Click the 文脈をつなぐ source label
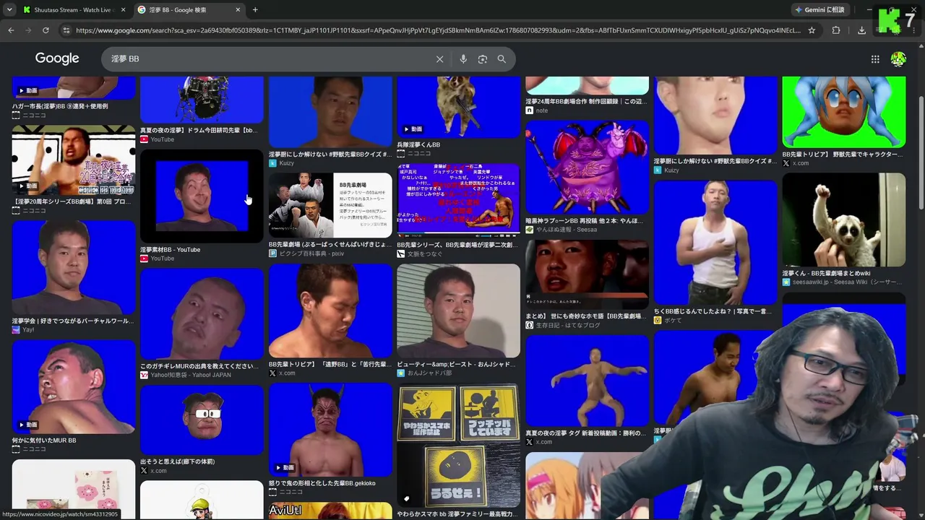The height and width of the screenshot is (520, 925). click(424, 253)
